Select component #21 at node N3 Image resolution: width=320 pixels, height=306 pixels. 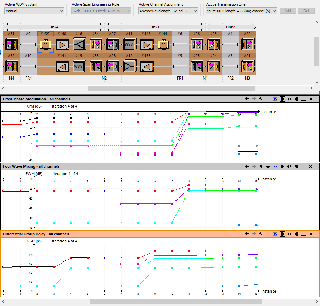click(248, 66)
